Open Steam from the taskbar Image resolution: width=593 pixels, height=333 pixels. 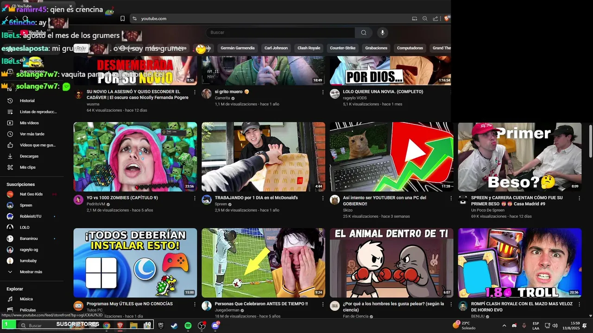[174, 326]
